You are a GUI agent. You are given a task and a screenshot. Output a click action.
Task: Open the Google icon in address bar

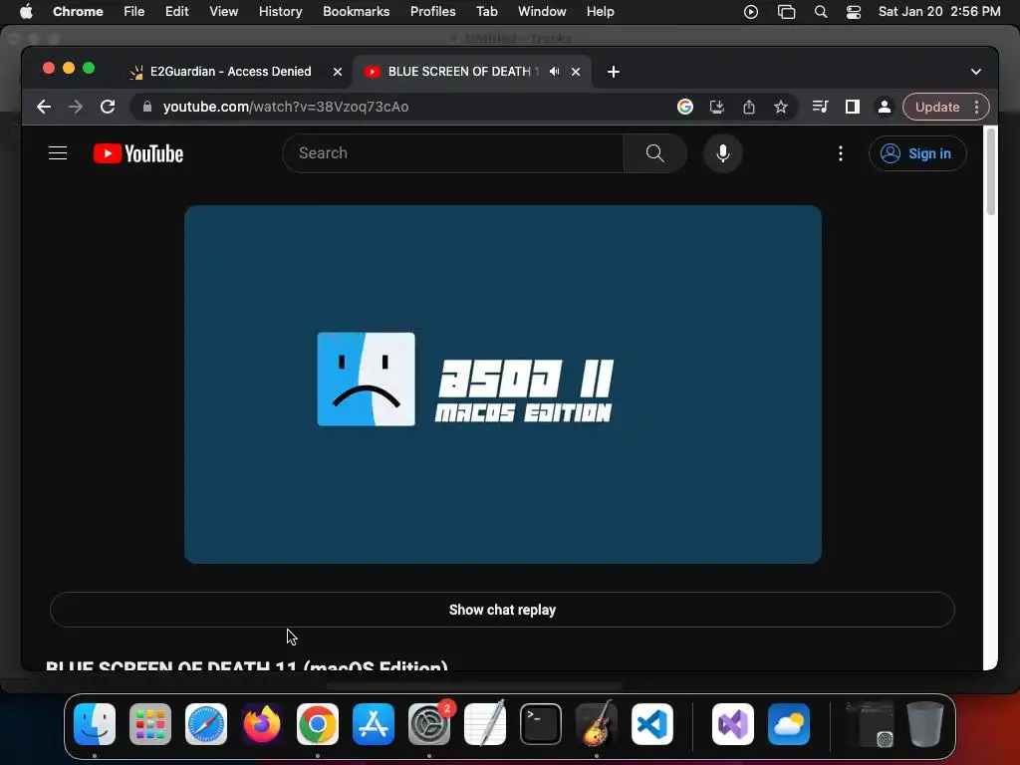tap(685, 107)
